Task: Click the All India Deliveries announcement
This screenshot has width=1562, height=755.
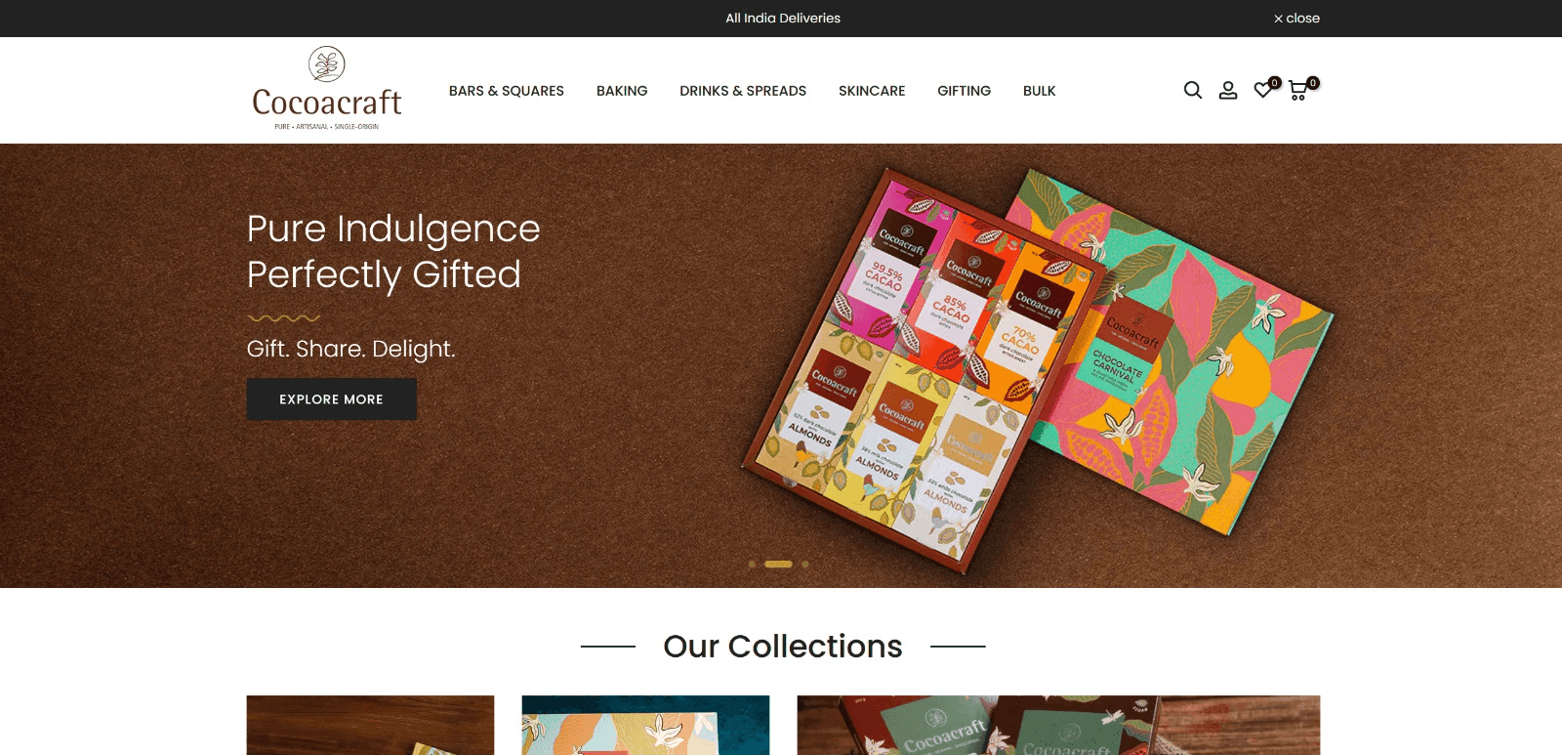Action: coord(783,19)
